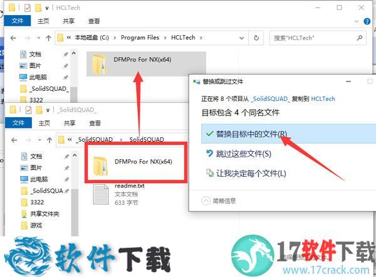Open the 主页 tab in HCLTech window
Viewport: 376px width, 277px height.
click(x=43, y=21)
